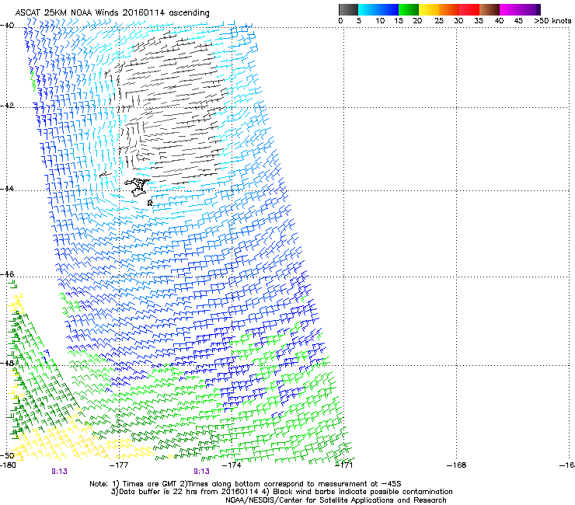Click the '40' label in the legend scale
Viewport: 575px width, 505px height.
pyautogui.click(x=499, y=20)
